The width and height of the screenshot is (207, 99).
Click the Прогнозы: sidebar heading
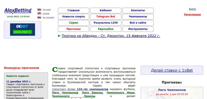point(172,82)
